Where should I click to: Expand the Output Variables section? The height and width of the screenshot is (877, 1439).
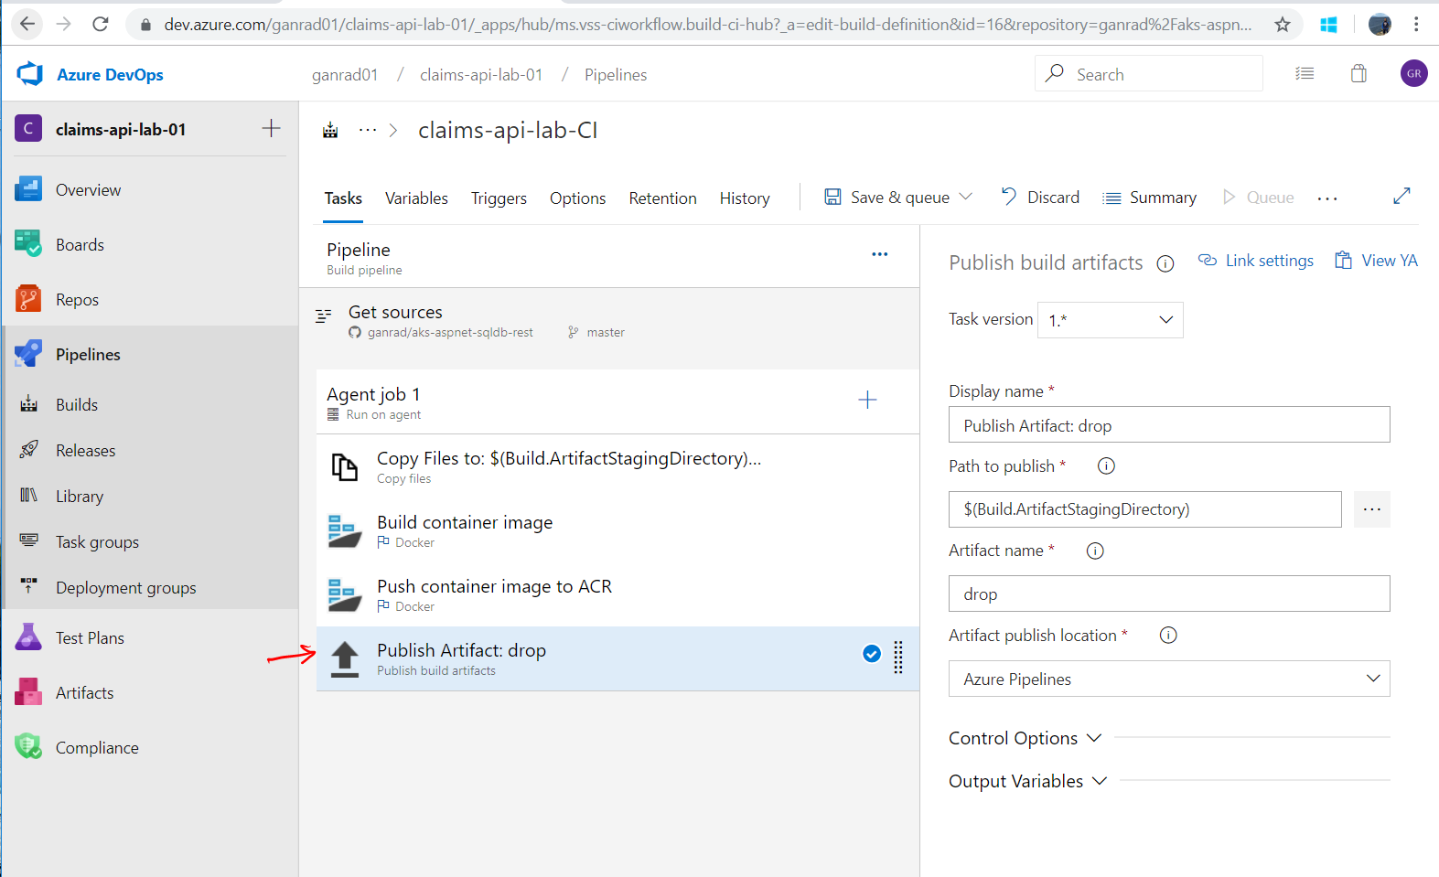click(x=1028, y=781)
